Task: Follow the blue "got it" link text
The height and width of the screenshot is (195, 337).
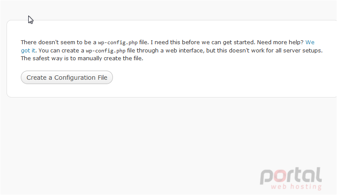Action: coord(28,51)
